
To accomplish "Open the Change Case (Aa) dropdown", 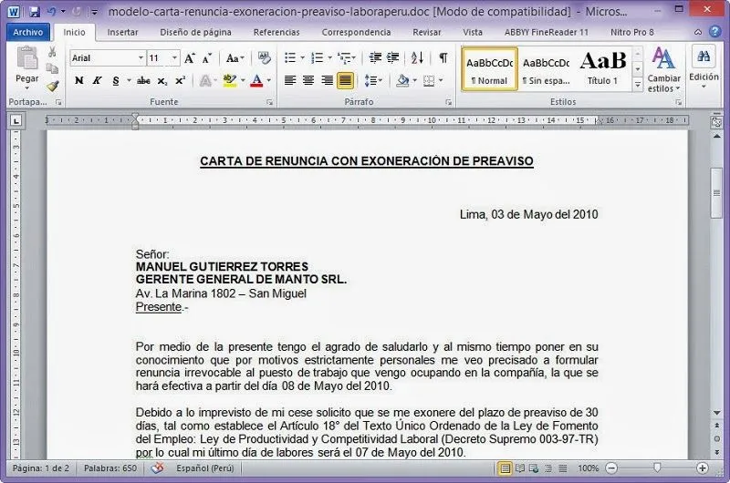I will point(235,58).
